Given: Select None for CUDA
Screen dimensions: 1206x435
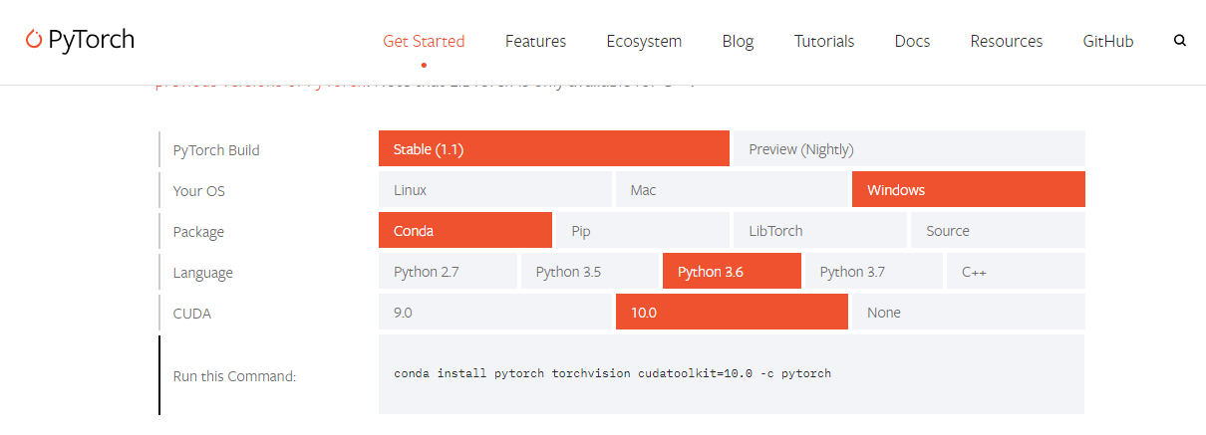Looking at the screenshot, I should point(969,312).
